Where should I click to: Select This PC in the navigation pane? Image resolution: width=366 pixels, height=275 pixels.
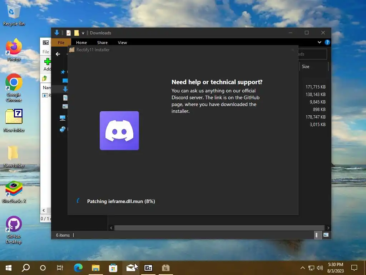pyautogui.click(x=63, y=118)
